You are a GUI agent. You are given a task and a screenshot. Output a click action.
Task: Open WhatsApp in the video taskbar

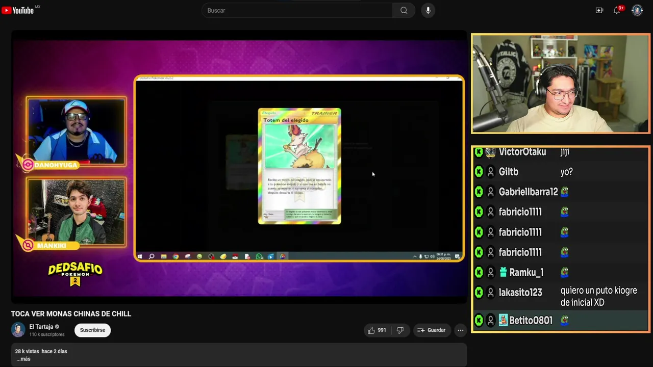click(259, 256)
